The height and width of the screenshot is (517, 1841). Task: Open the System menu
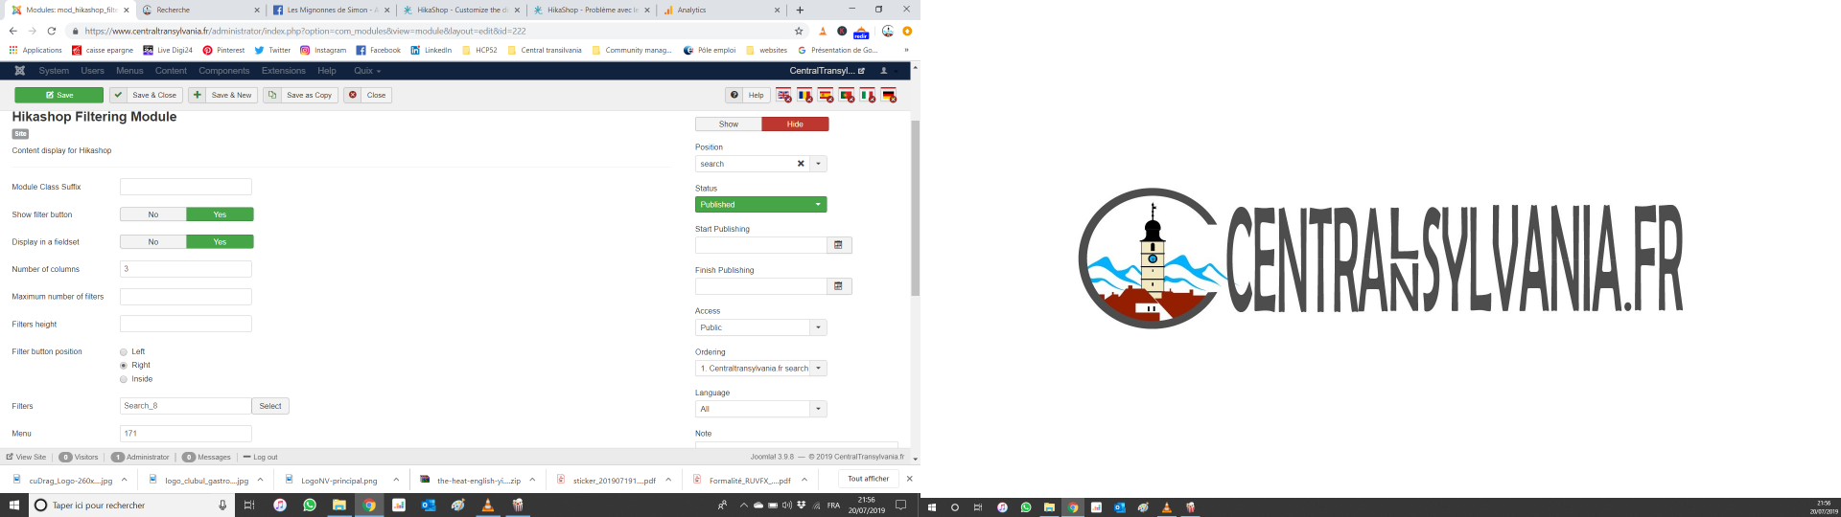54,71
